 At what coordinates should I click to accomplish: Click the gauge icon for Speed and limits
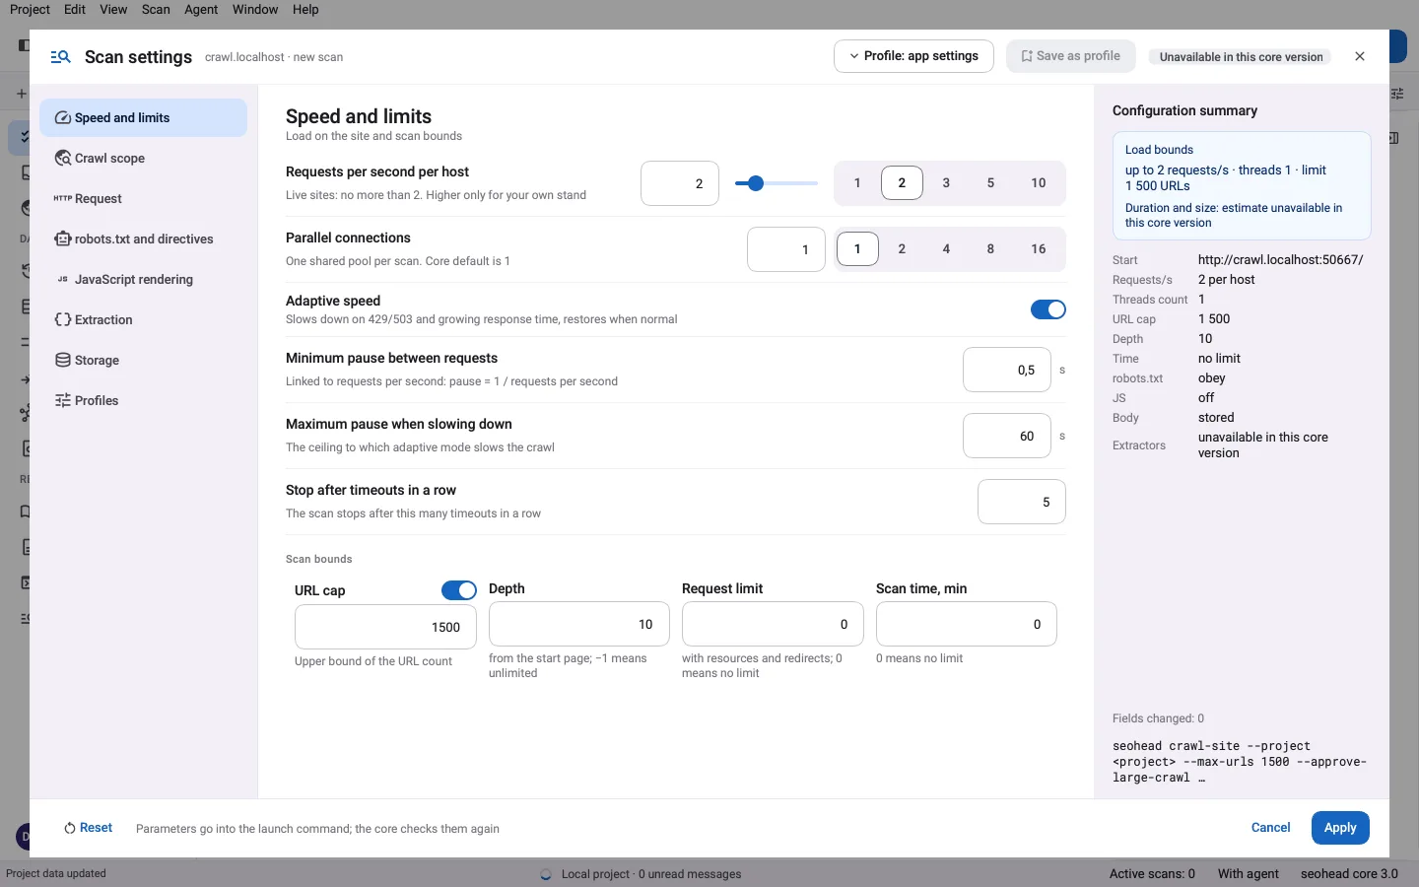coord(63,118)
